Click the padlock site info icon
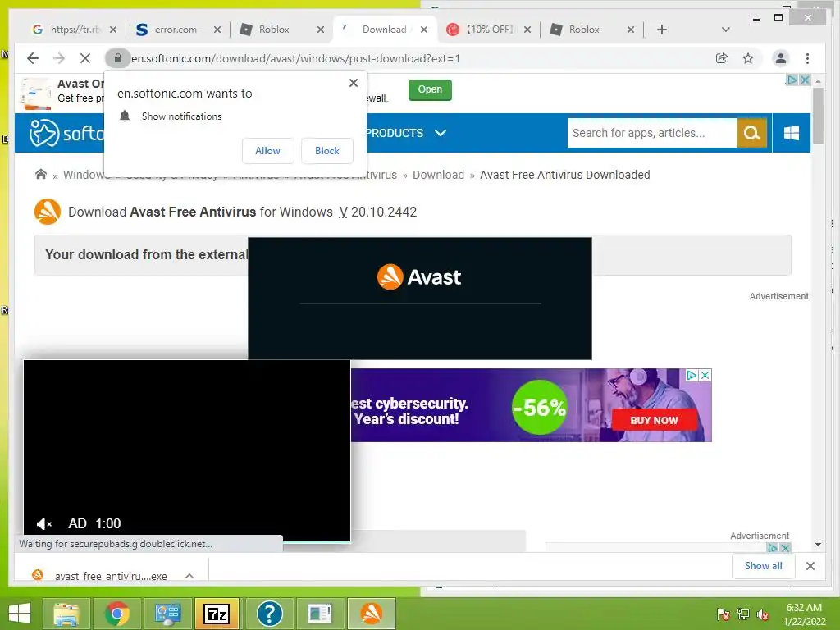The height and width of the screenshot is (630, 840). coord(118,58)
